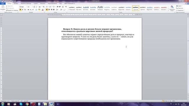Viewport: 189px width, 106px height.
Task: Open the line spacing dropdown
Action: (x=57, y=10)
